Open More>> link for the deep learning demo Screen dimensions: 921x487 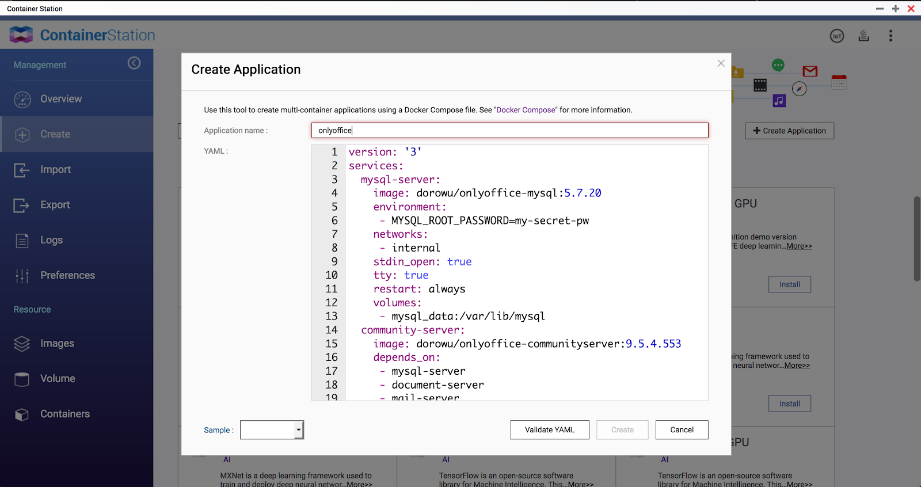click(x=799, y=246)
